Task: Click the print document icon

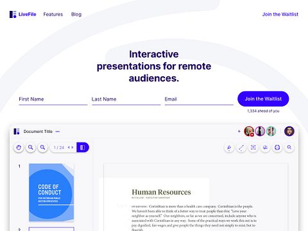Action: point(277,148)
